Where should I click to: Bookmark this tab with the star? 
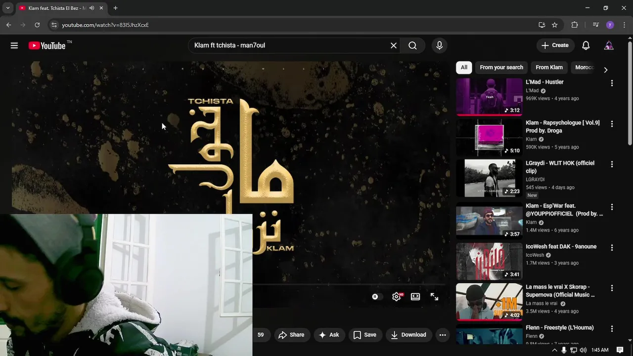coord(555,25)
